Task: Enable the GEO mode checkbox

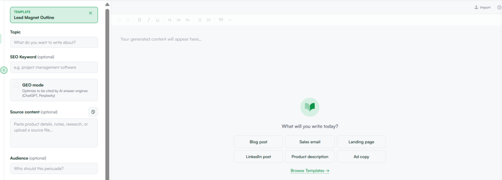Action: click(16, 85)
